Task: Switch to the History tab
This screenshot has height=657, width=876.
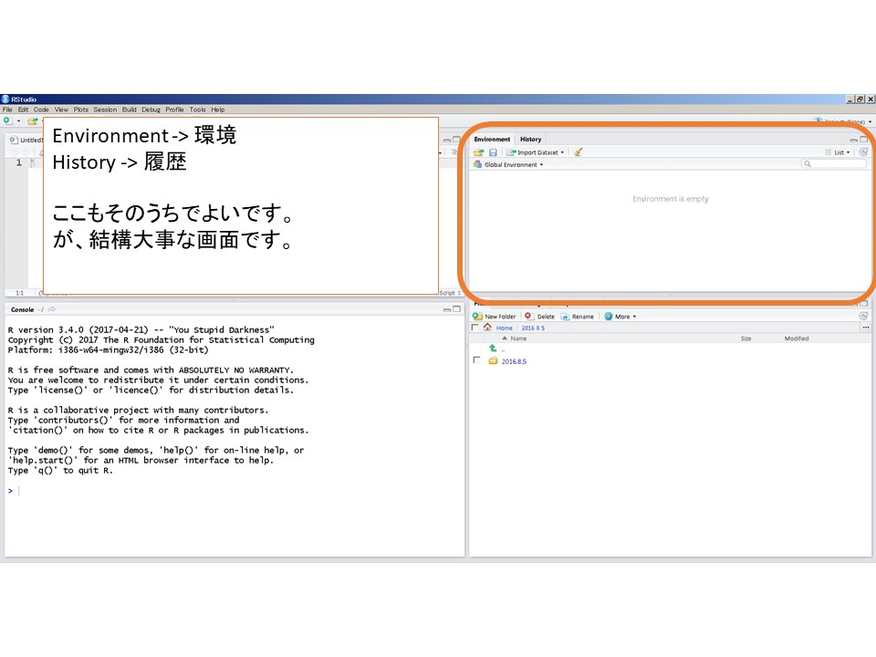Action: pos(530,140)
